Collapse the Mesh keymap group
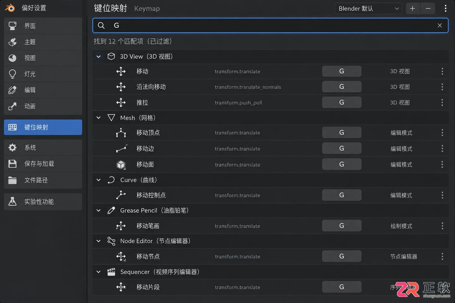 coord(99,118)
